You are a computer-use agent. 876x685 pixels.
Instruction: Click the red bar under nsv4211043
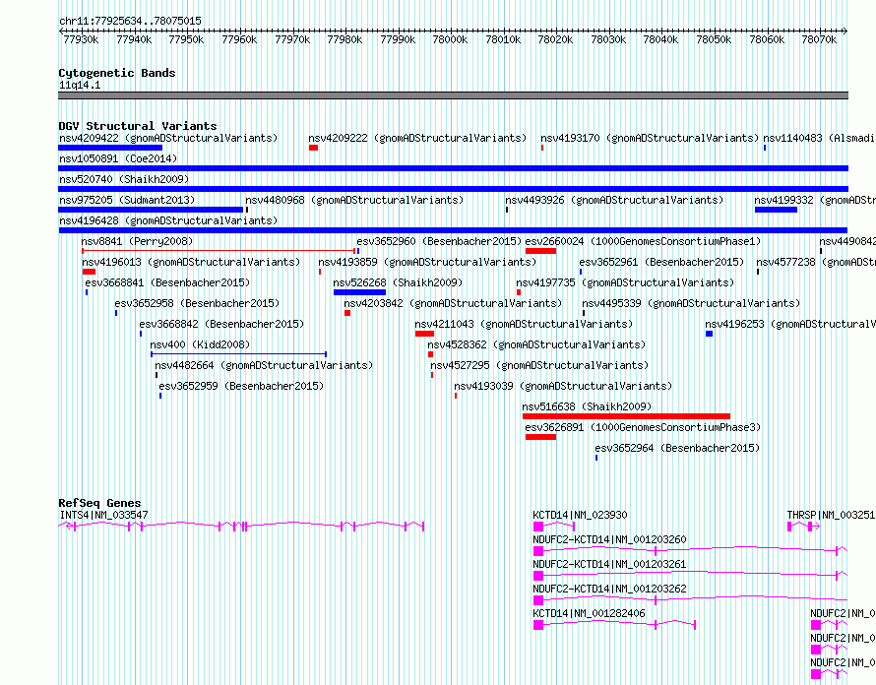pyautogui.click(x=424, y=334)
